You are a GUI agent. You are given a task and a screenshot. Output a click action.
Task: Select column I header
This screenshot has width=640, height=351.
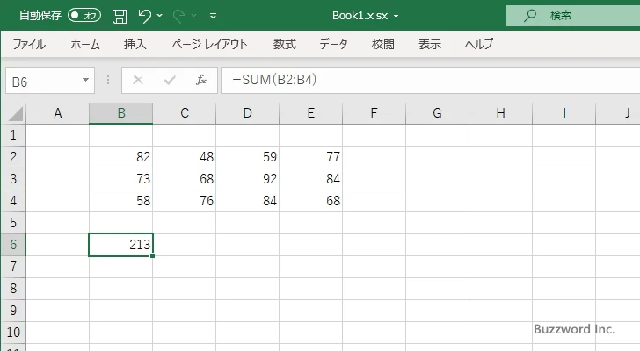[564, 113]
